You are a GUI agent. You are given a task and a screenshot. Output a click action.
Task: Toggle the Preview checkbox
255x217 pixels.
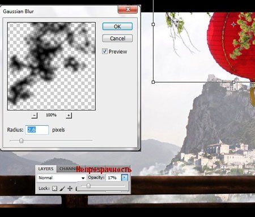click(x=105, y=51)
